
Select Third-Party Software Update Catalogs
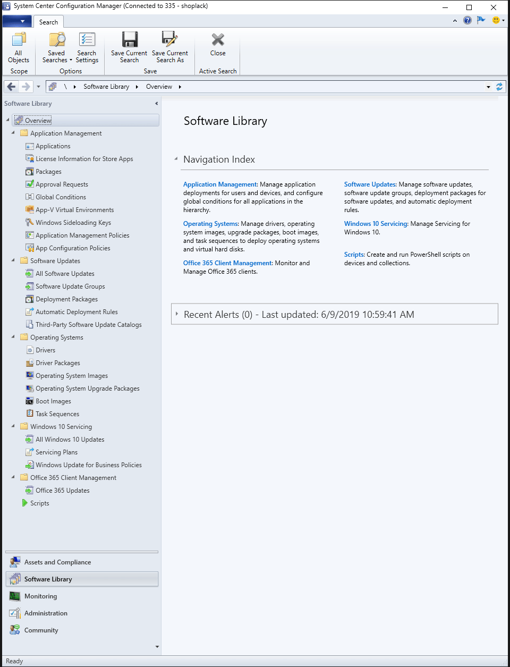coord(88,325)
